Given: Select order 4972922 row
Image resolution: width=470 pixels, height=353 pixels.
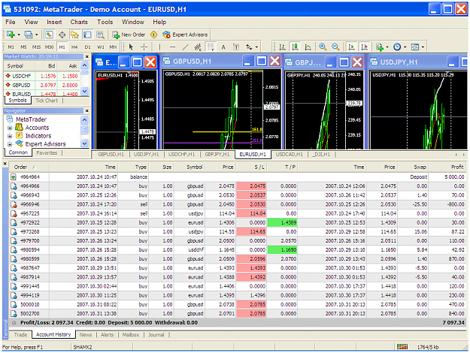Looking at the screenshot, I should point(238,223).
